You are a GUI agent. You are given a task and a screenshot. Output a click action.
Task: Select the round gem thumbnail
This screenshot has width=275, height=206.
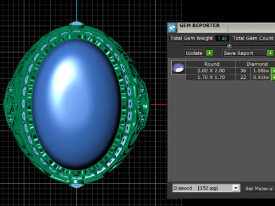[x=178, y=68]
